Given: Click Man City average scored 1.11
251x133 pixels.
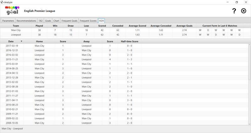Looking at the screenshot, I should pyautogui.click(x=137, y=30).
